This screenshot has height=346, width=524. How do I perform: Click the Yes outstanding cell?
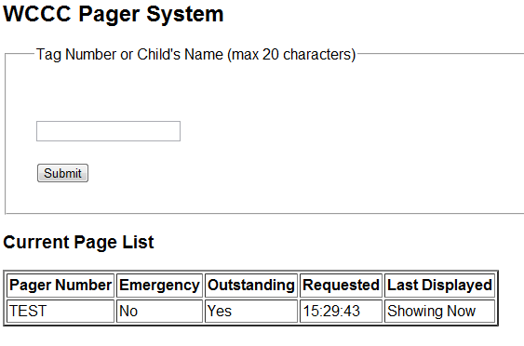click(x=251, y=311)
